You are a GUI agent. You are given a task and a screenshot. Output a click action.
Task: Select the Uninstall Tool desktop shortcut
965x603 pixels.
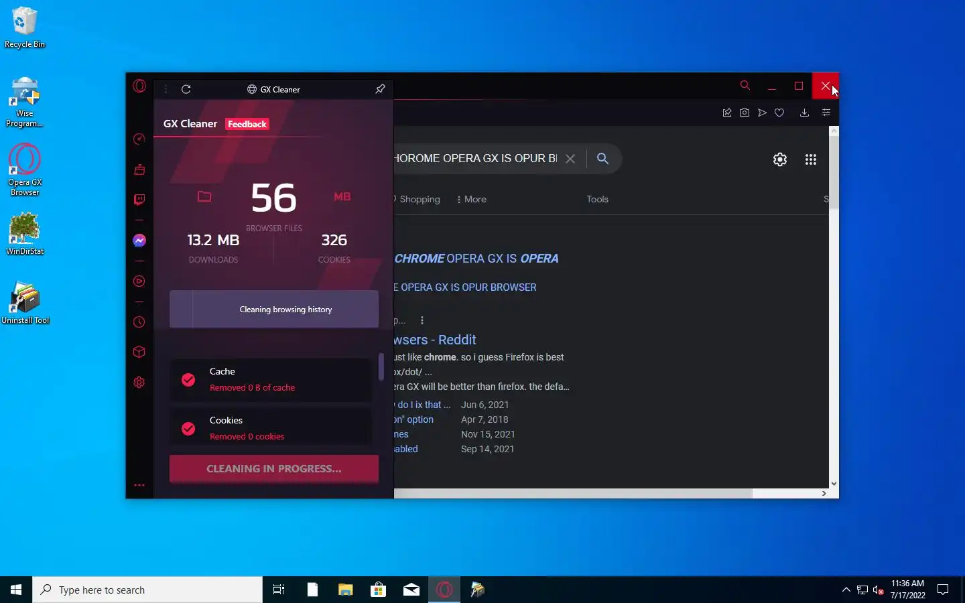click(x=25, y=304)
